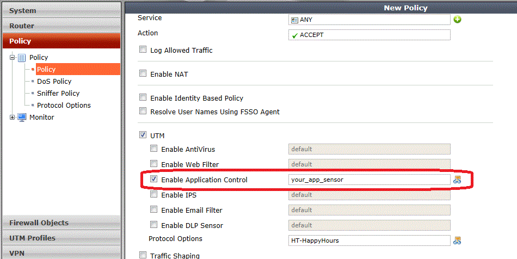Open the Action dropdown showing ACCEPT

point(370,35)
